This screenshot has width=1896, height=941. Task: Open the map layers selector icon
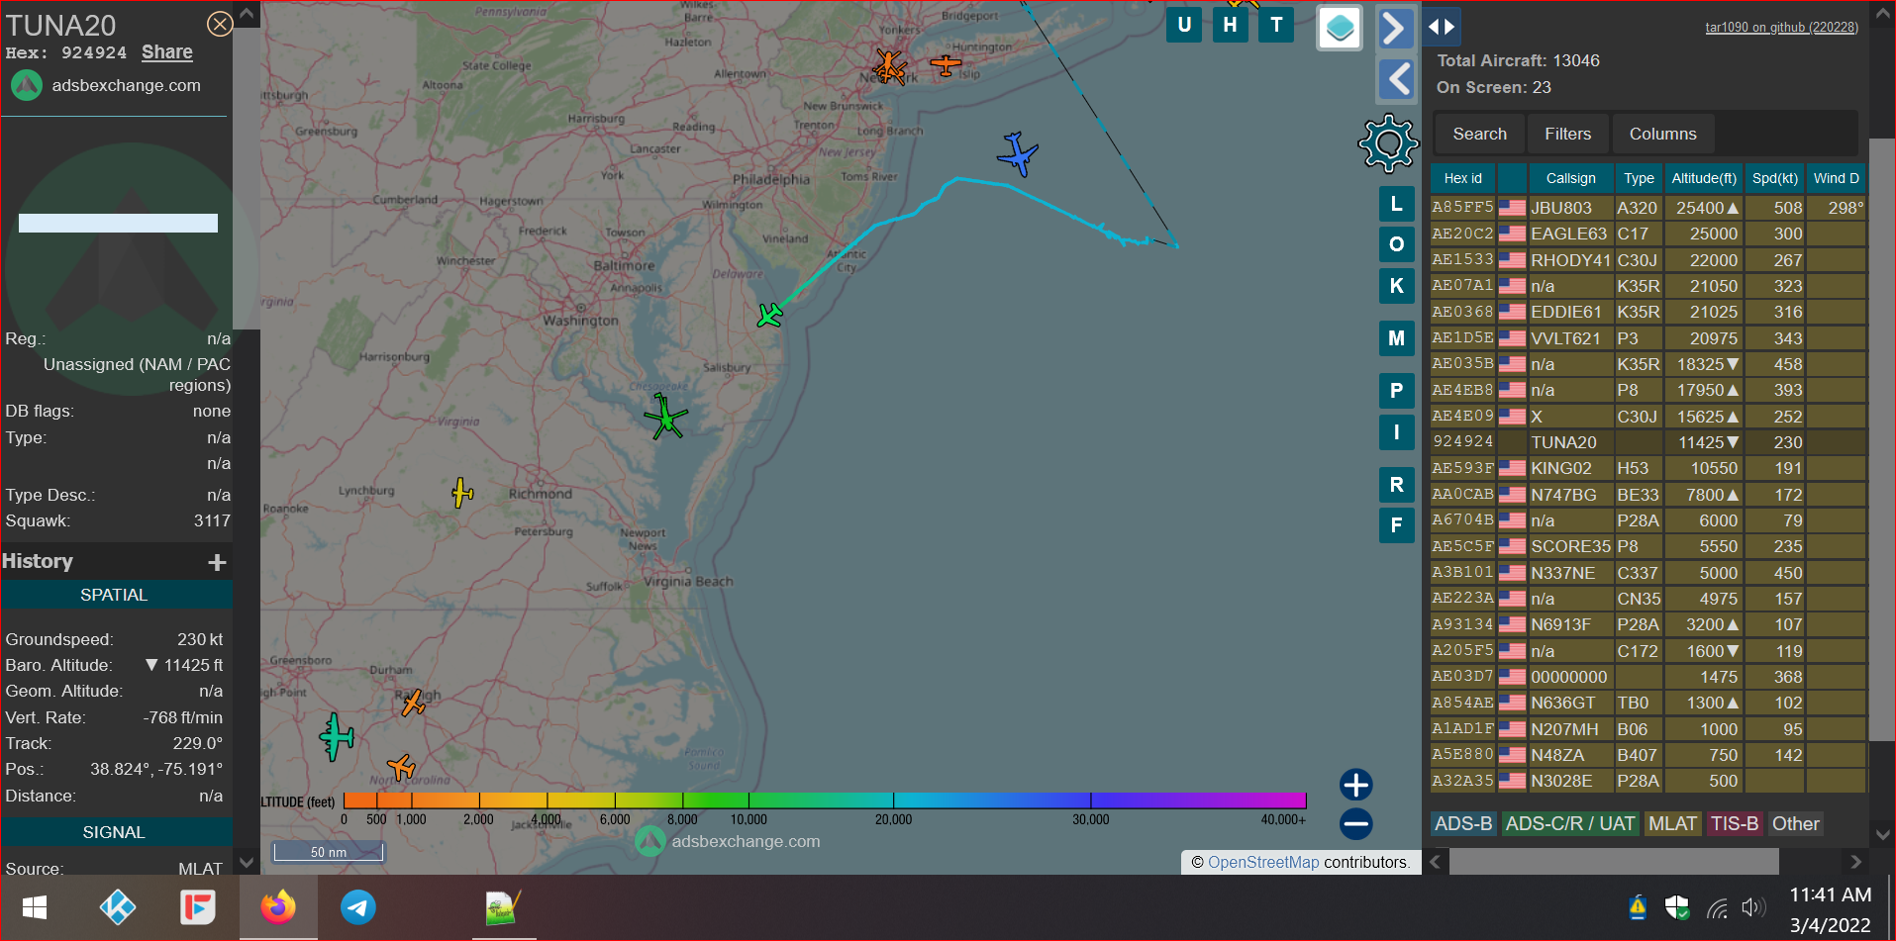[x=1340, y=28]
